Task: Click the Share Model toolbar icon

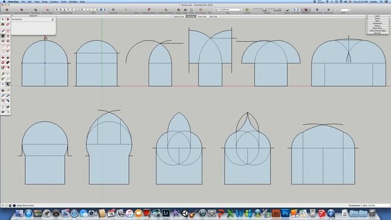Action: [35, 10]
